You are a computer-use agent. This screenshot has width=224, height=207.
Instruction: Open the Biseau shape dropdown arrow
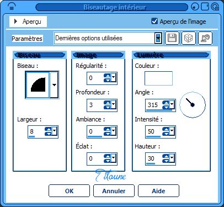tap(54, 85)
